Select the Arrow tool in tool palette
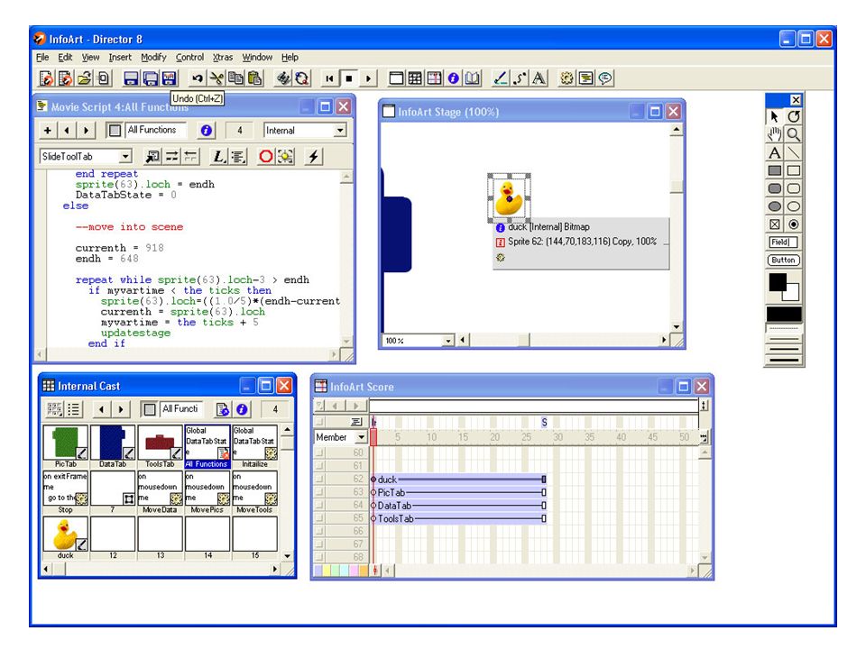866x649 pixels. (774, 116)
